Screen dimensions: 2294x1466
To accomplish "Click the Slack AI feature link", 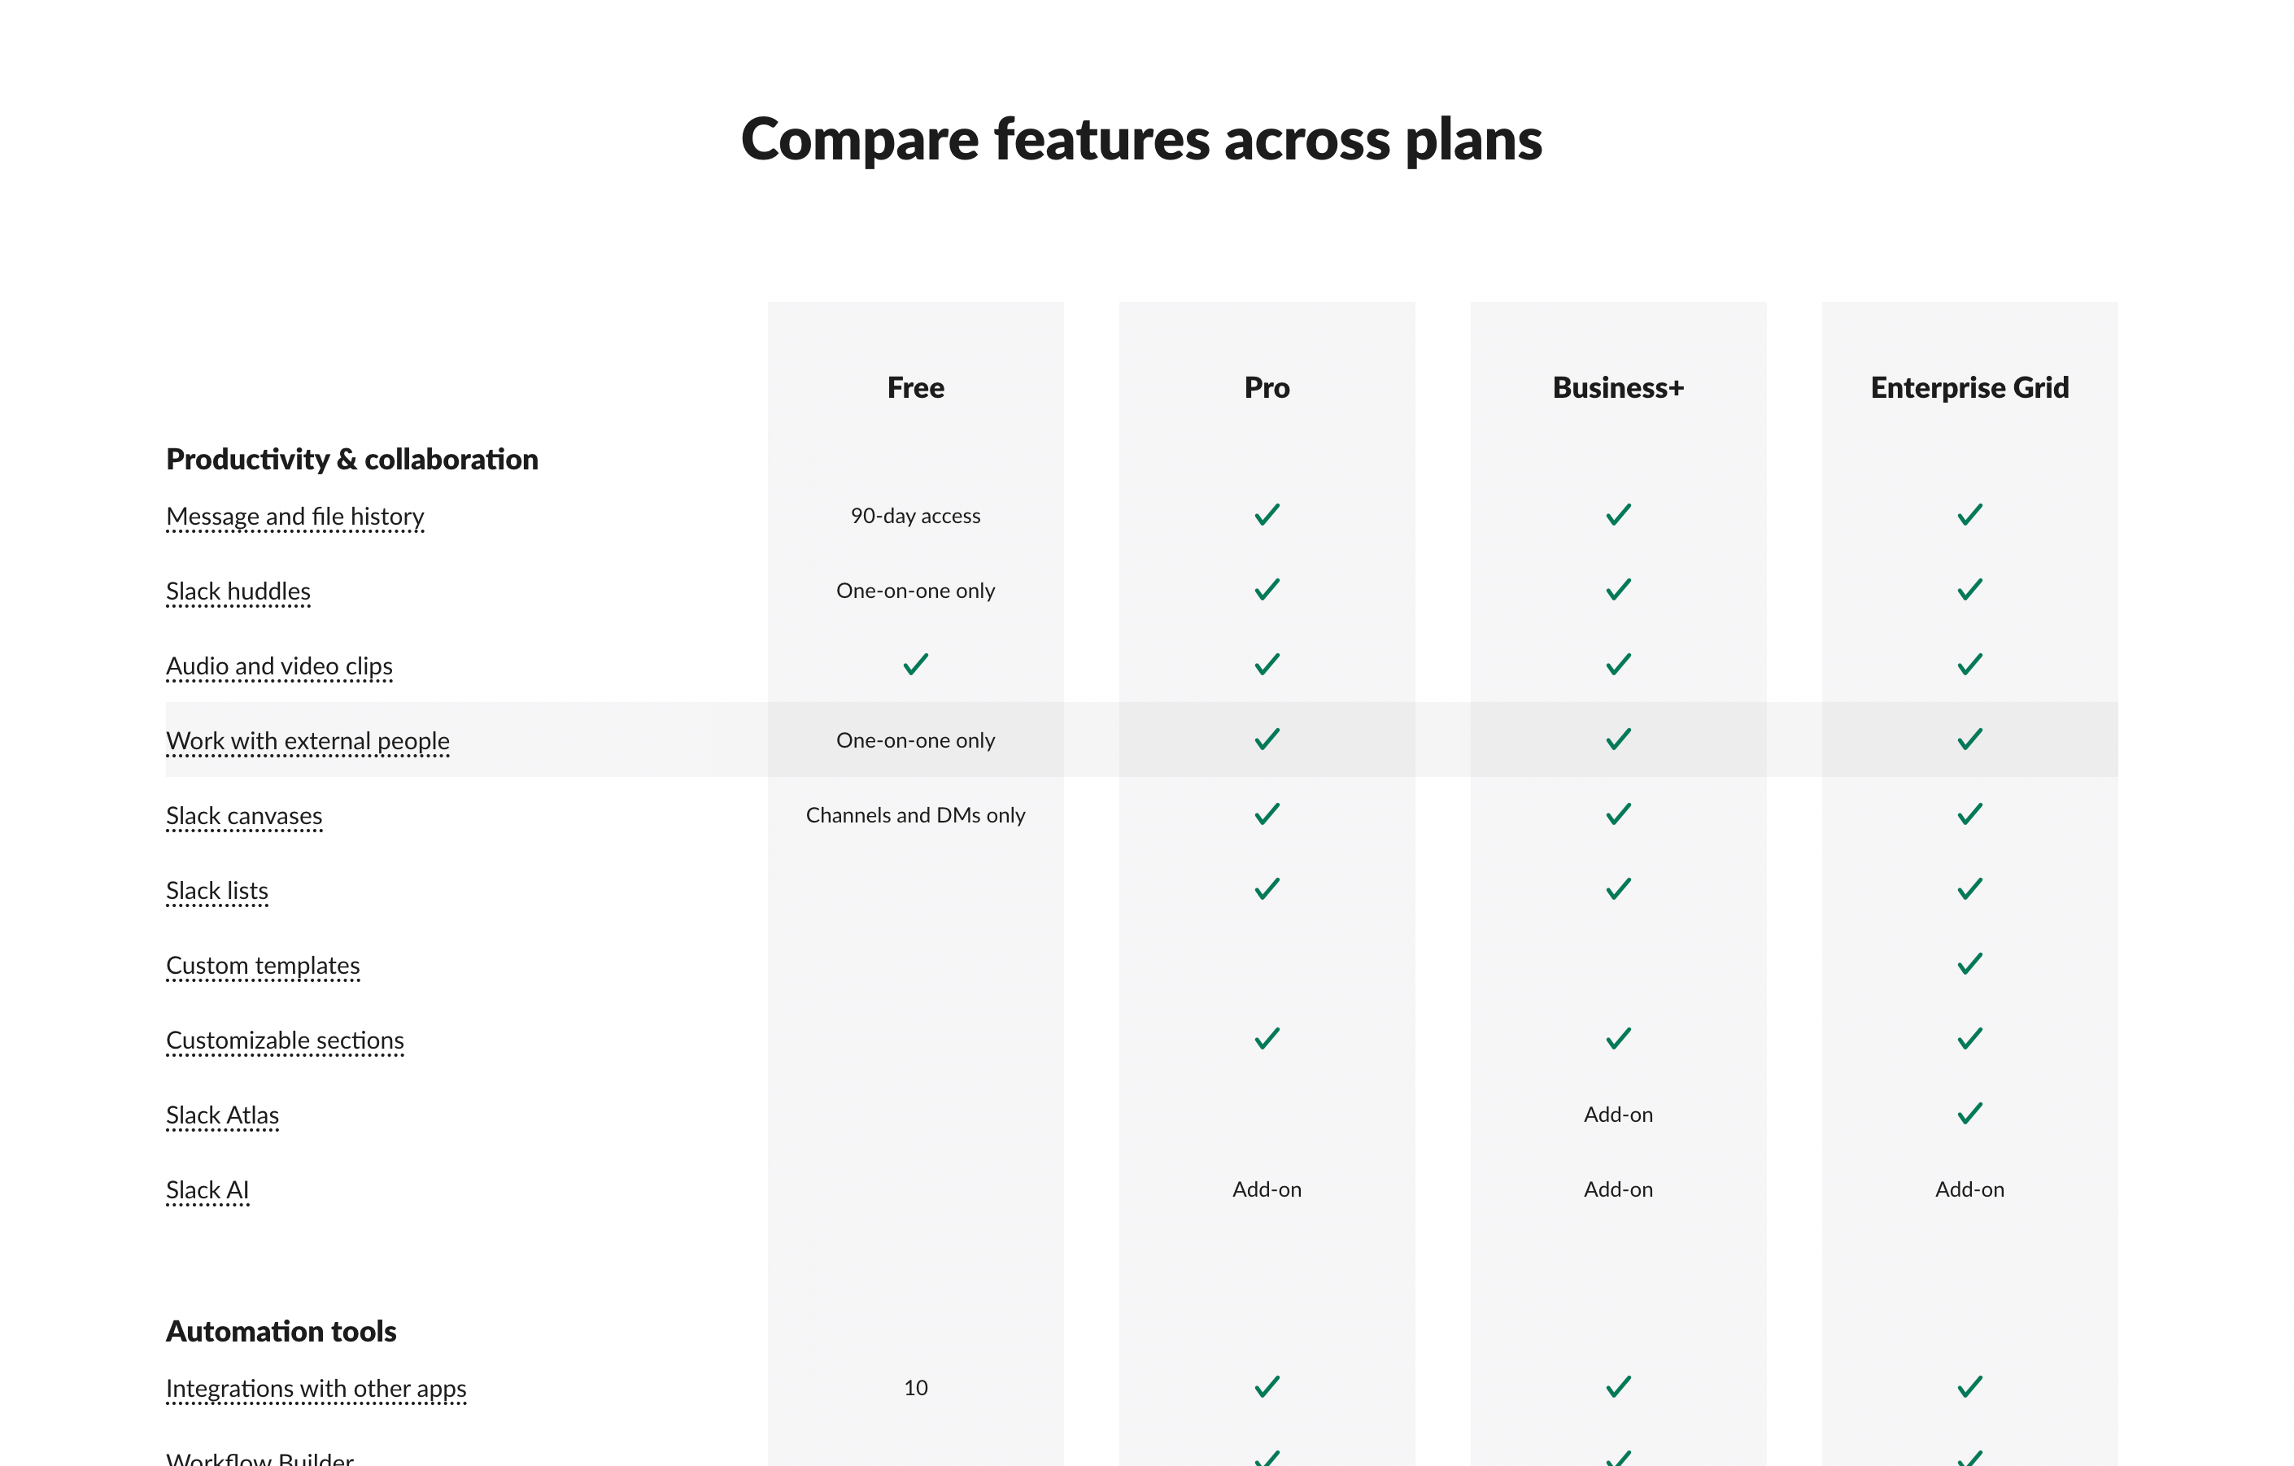I will pos(207,1189).
